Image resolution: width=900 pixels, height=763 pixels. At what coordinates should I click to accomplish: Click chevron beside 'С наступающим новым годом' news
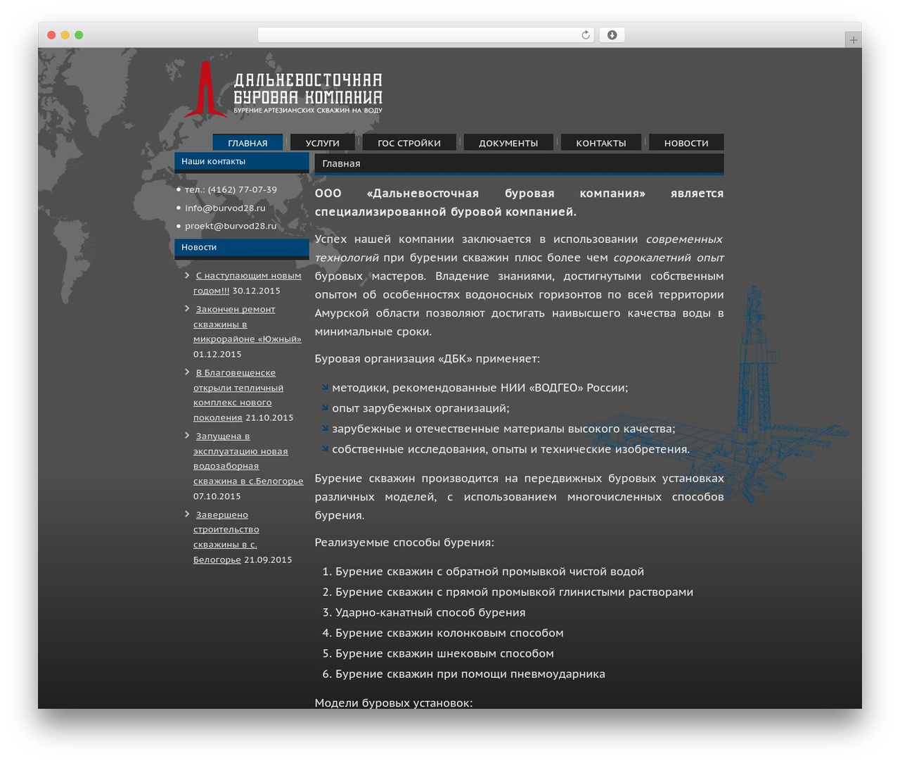pyautogui.click(x=187, y=275)
